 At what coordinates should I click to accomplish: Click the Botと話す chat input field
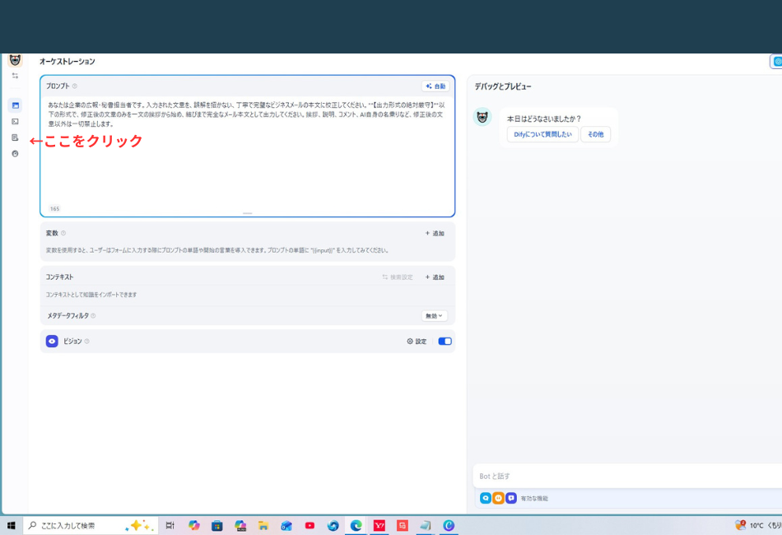tap(626, 476)
